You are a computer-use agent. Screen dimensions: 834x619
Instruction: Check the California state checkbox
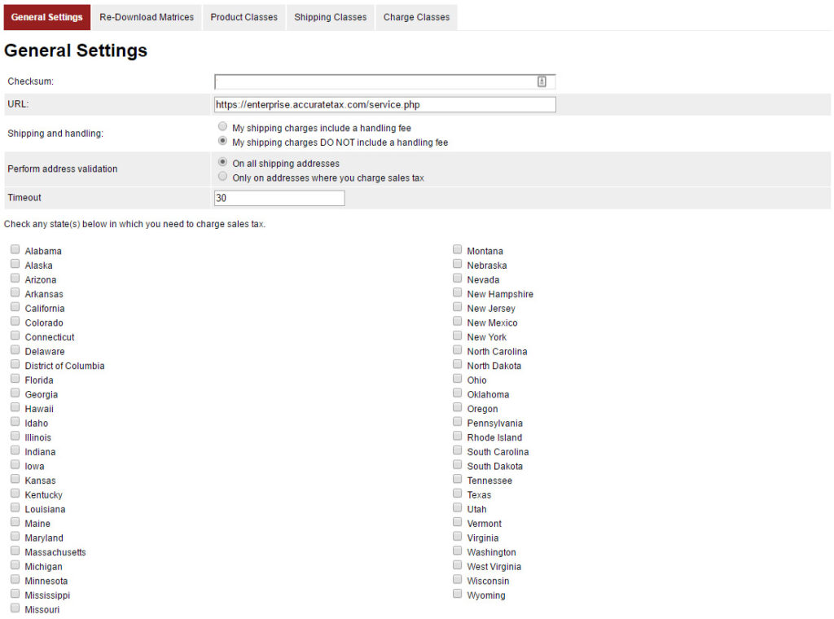15,306
